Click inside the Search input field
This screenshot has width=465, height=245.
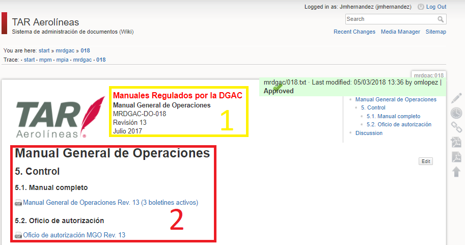[390, 19]
